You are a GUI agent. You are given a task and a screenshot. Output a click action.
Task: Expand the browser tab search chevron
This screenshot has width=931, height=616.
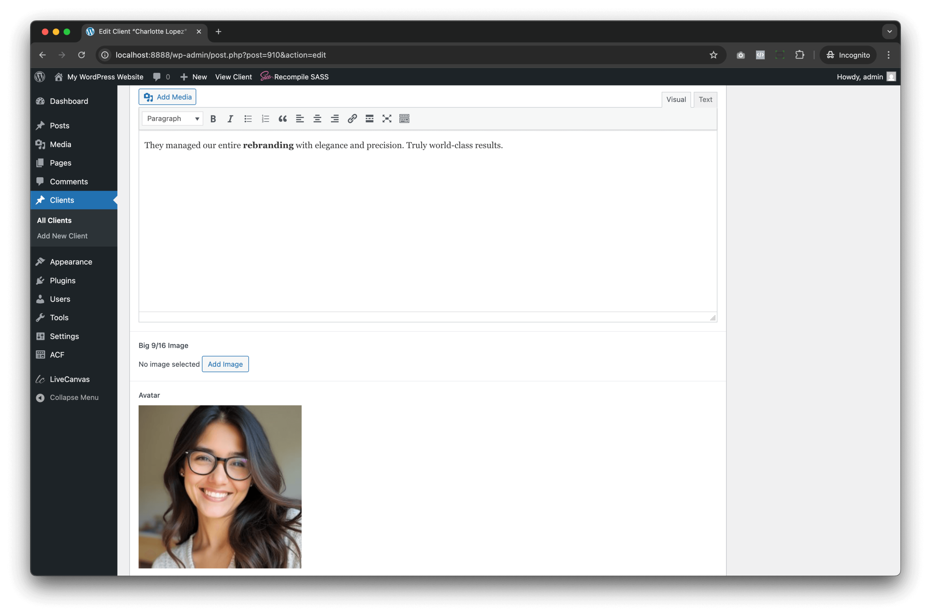point(890,31)
